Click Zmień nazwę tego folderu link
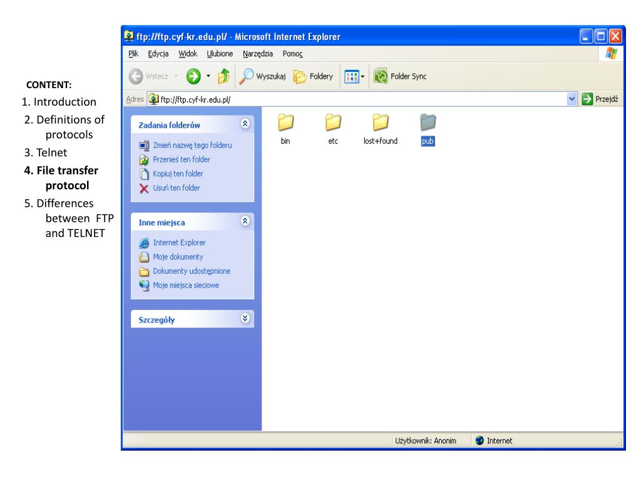This screenshot has width=641, height=480. tap(193, 145)
